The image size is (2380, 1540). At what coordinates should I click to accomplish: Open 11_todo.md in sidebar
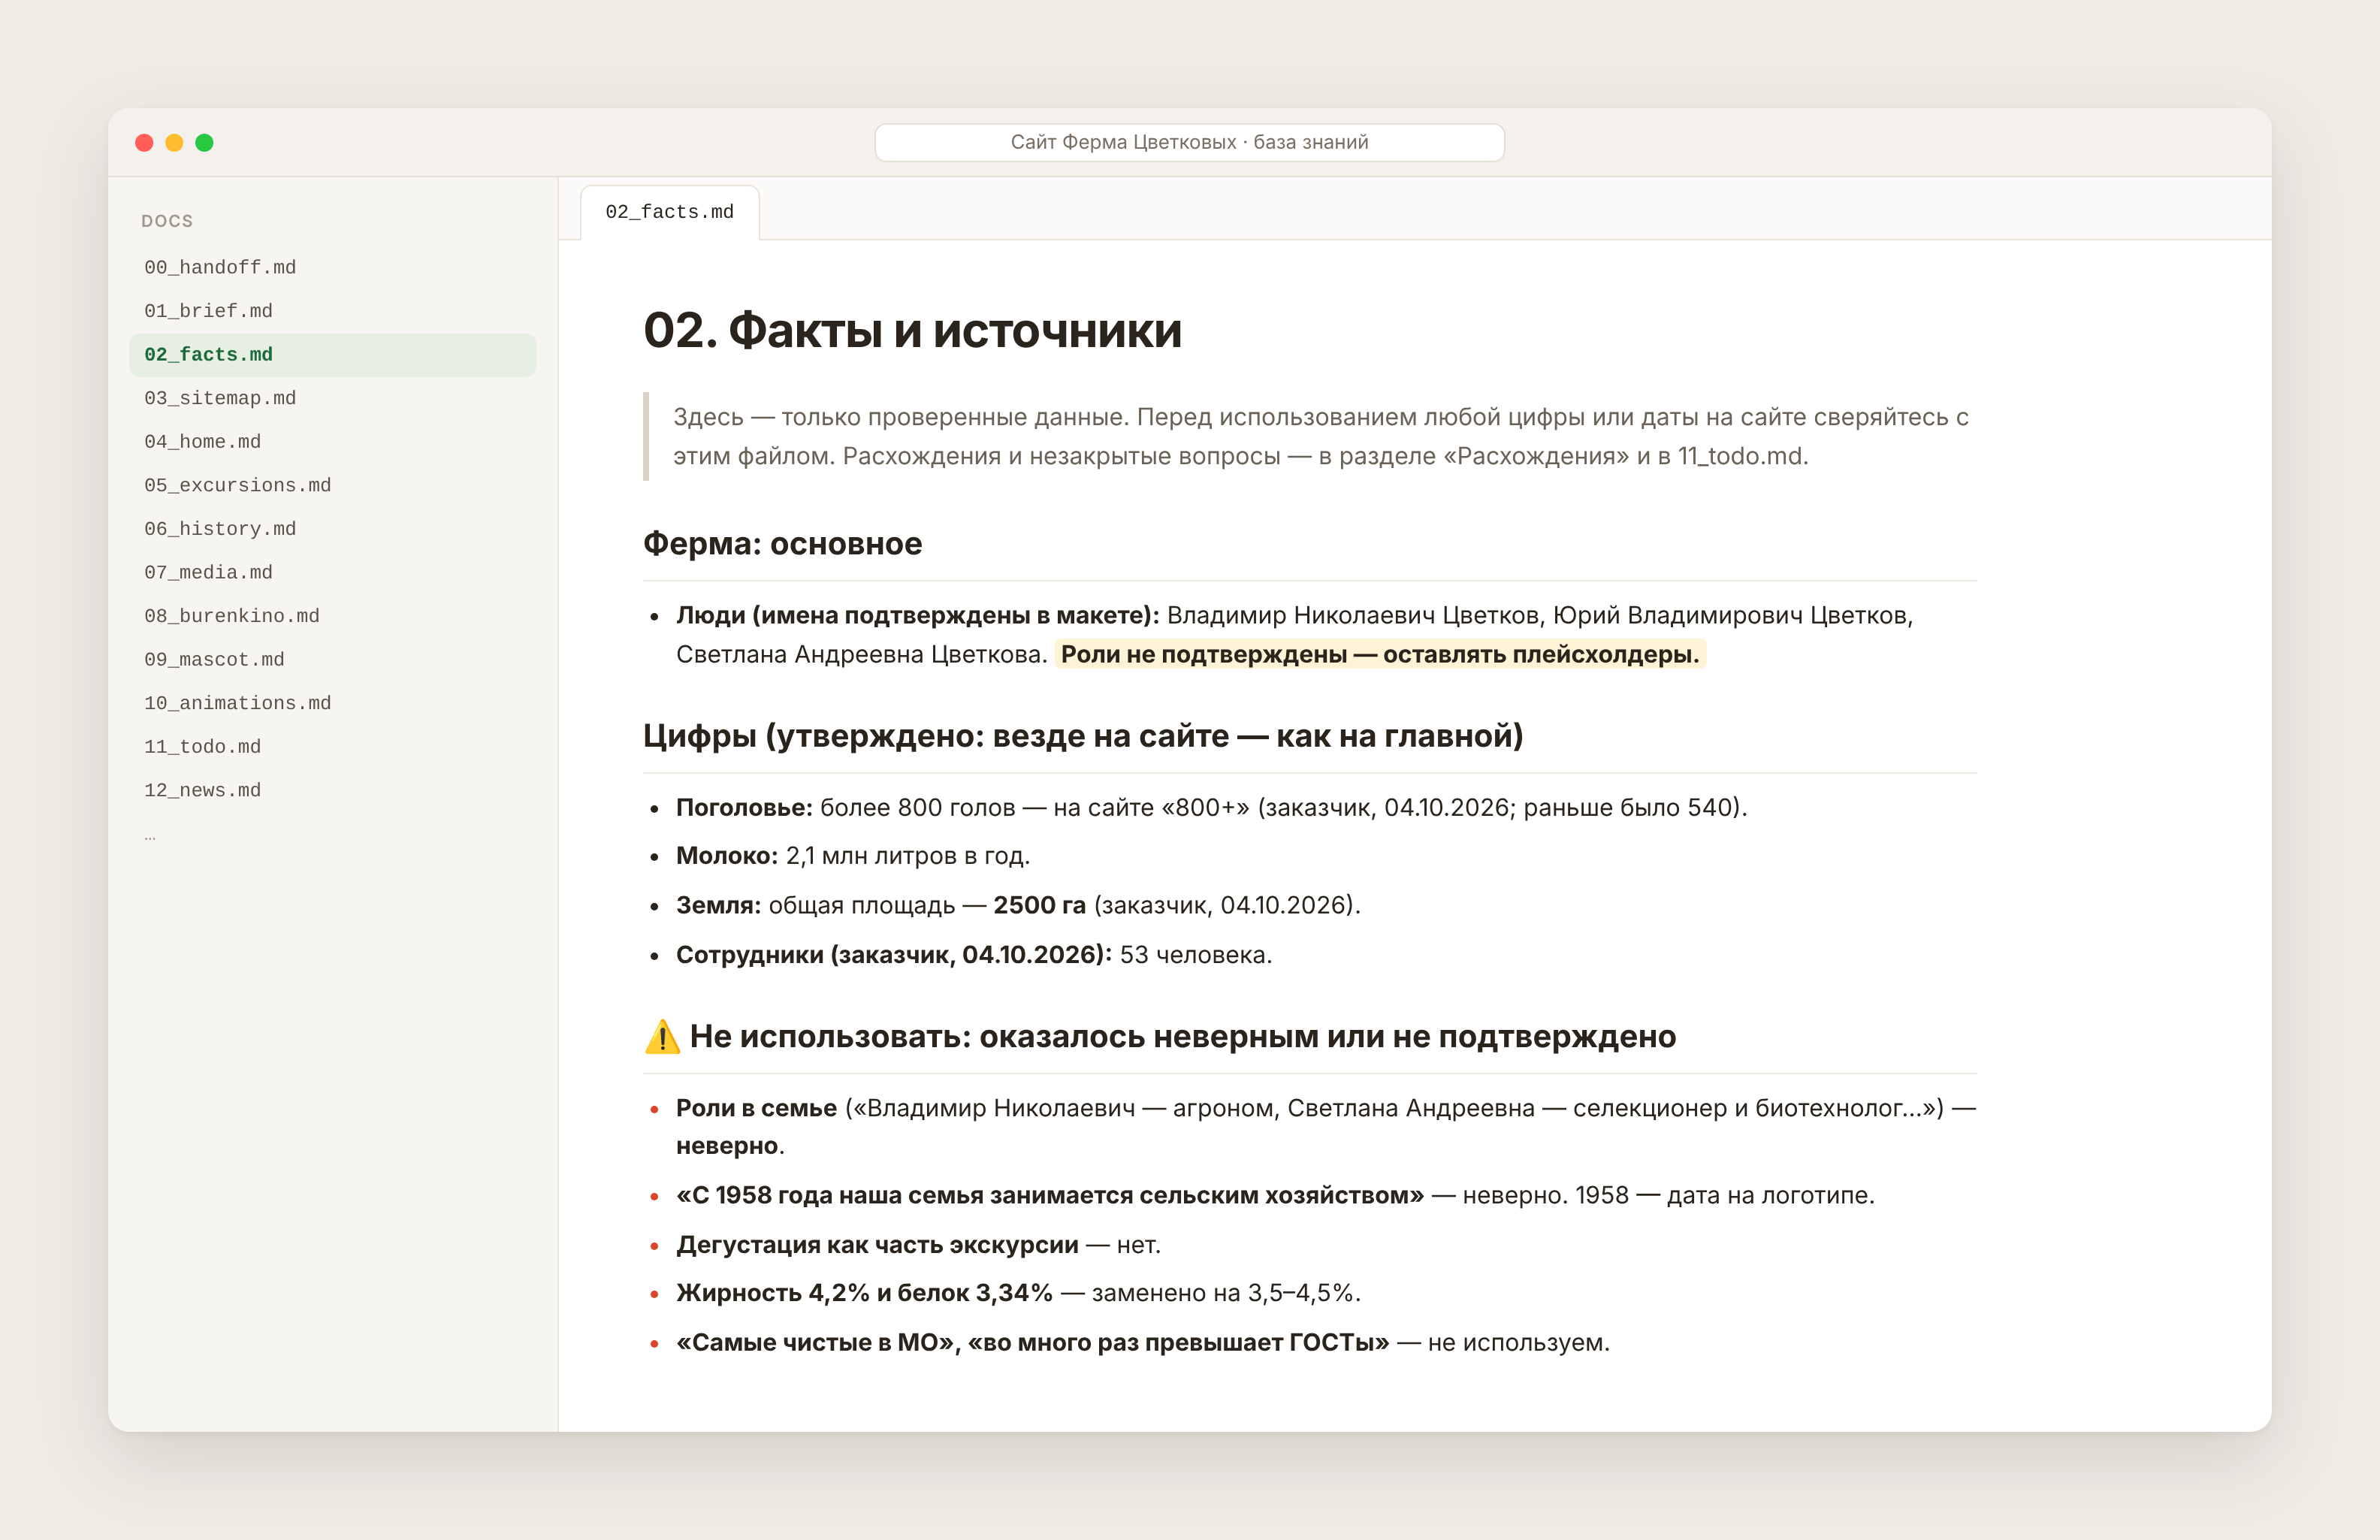[332, 747]
